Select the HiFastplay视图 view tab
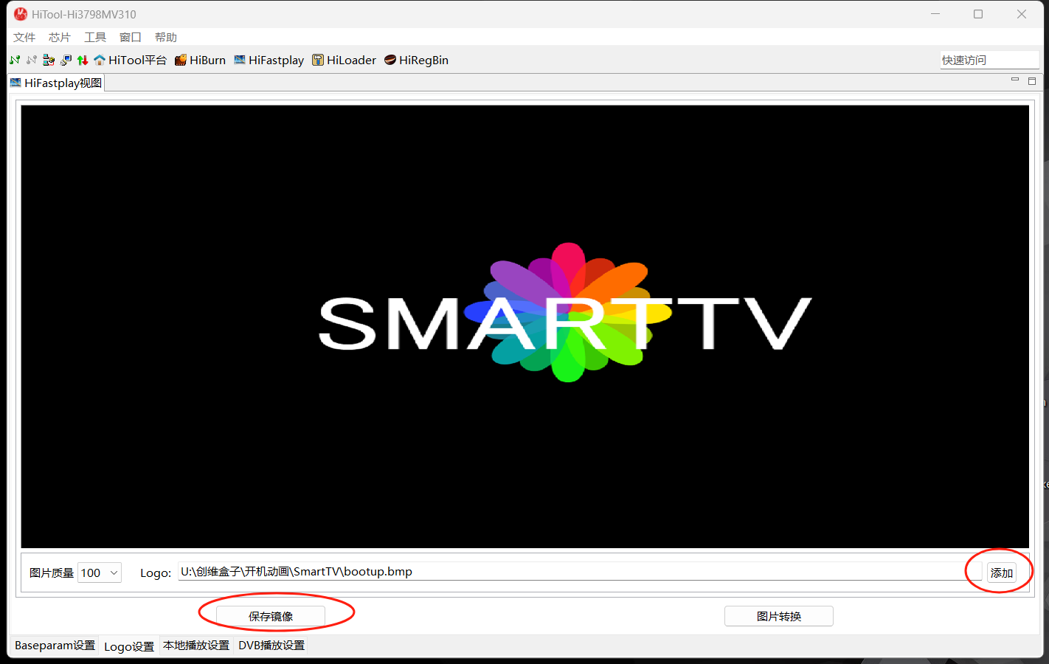The width and height of the screenshot is (1049, 664). click(56, 83)
